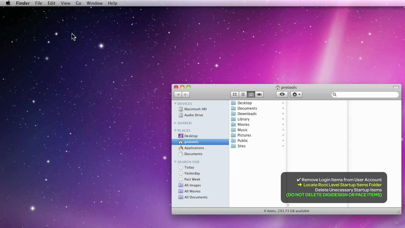Switch to Cover Flow view
Screen dimensions: 405x228
pos(259,94)
